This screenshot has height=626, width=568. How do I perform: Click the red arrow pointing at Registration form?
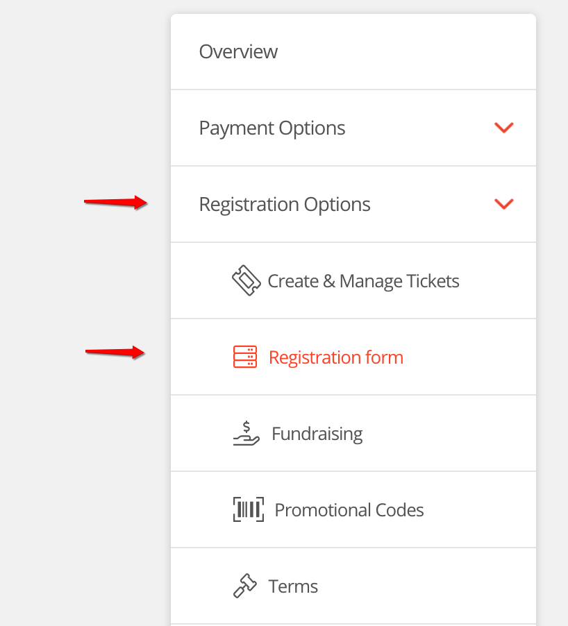tap(115, 353)
